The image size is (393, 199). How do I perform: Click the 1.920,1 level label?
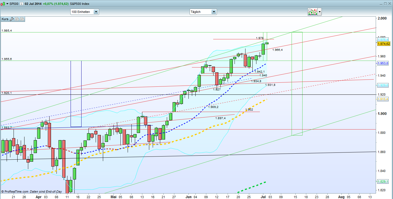coord(7,93)
